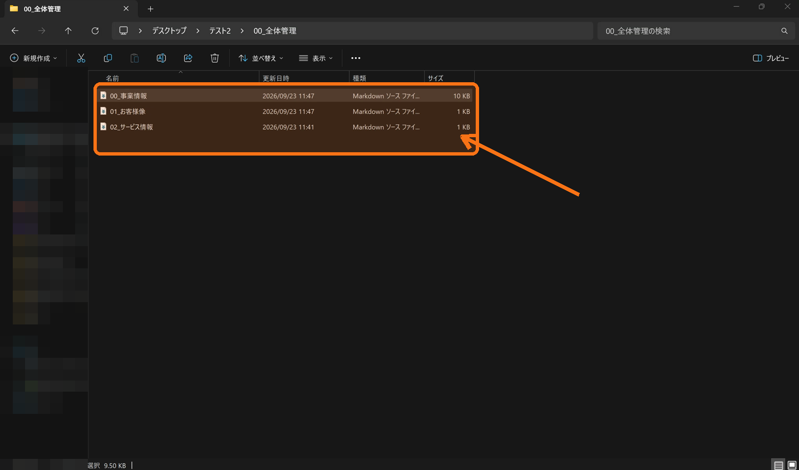Click the Rename icon in toolbar
This screenshot has width=799, height=470.
161,58
